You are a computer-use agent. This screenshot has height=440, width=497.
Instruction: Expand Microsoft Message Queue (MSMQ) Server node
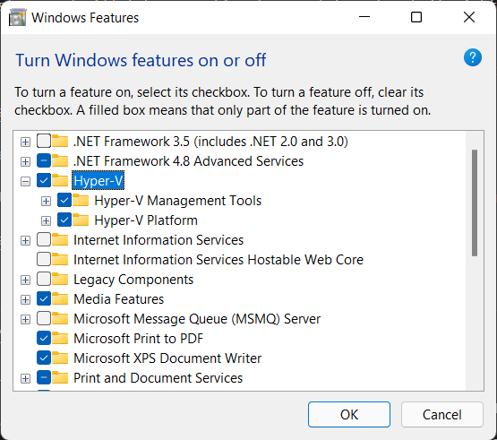[x=25, y=319]
